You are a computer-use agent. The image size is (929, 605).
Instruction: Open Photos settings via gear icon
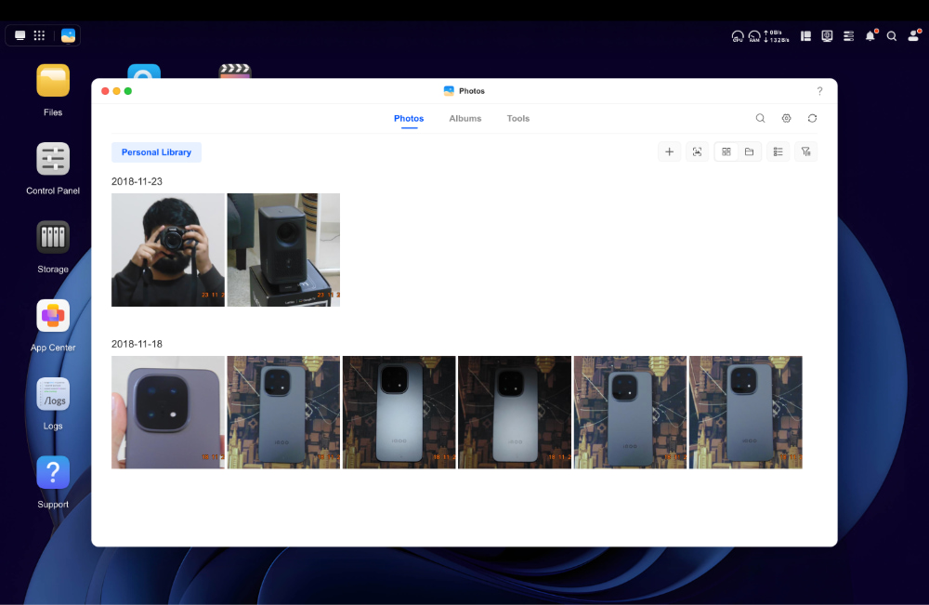[786, 118]
